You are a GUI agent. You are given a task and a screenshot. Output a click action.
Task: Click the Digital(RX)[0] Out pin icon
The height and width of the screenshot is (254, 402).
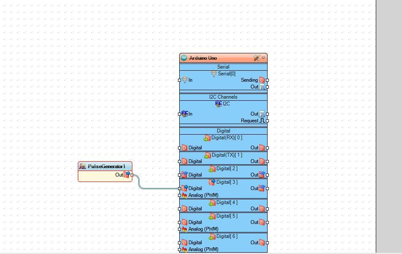pos(262,148)
